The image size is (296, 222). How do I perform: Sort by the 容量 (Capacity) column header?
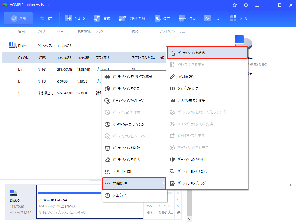60,31
